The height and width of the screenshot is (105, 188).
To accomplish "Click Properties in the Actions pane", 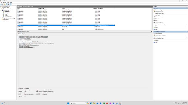I will (x=157, y=19).
